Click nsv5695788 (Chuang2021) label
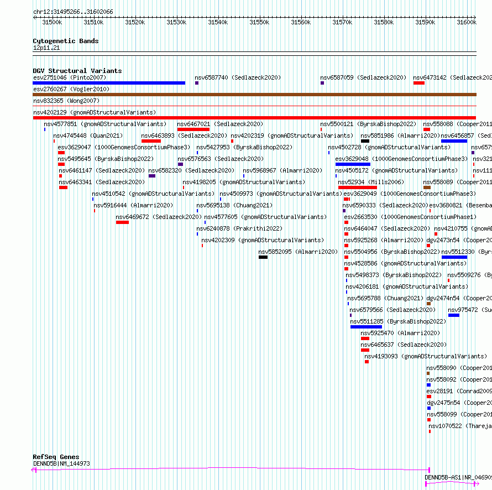This screenshot has width=492, height=490. [385, 298]
